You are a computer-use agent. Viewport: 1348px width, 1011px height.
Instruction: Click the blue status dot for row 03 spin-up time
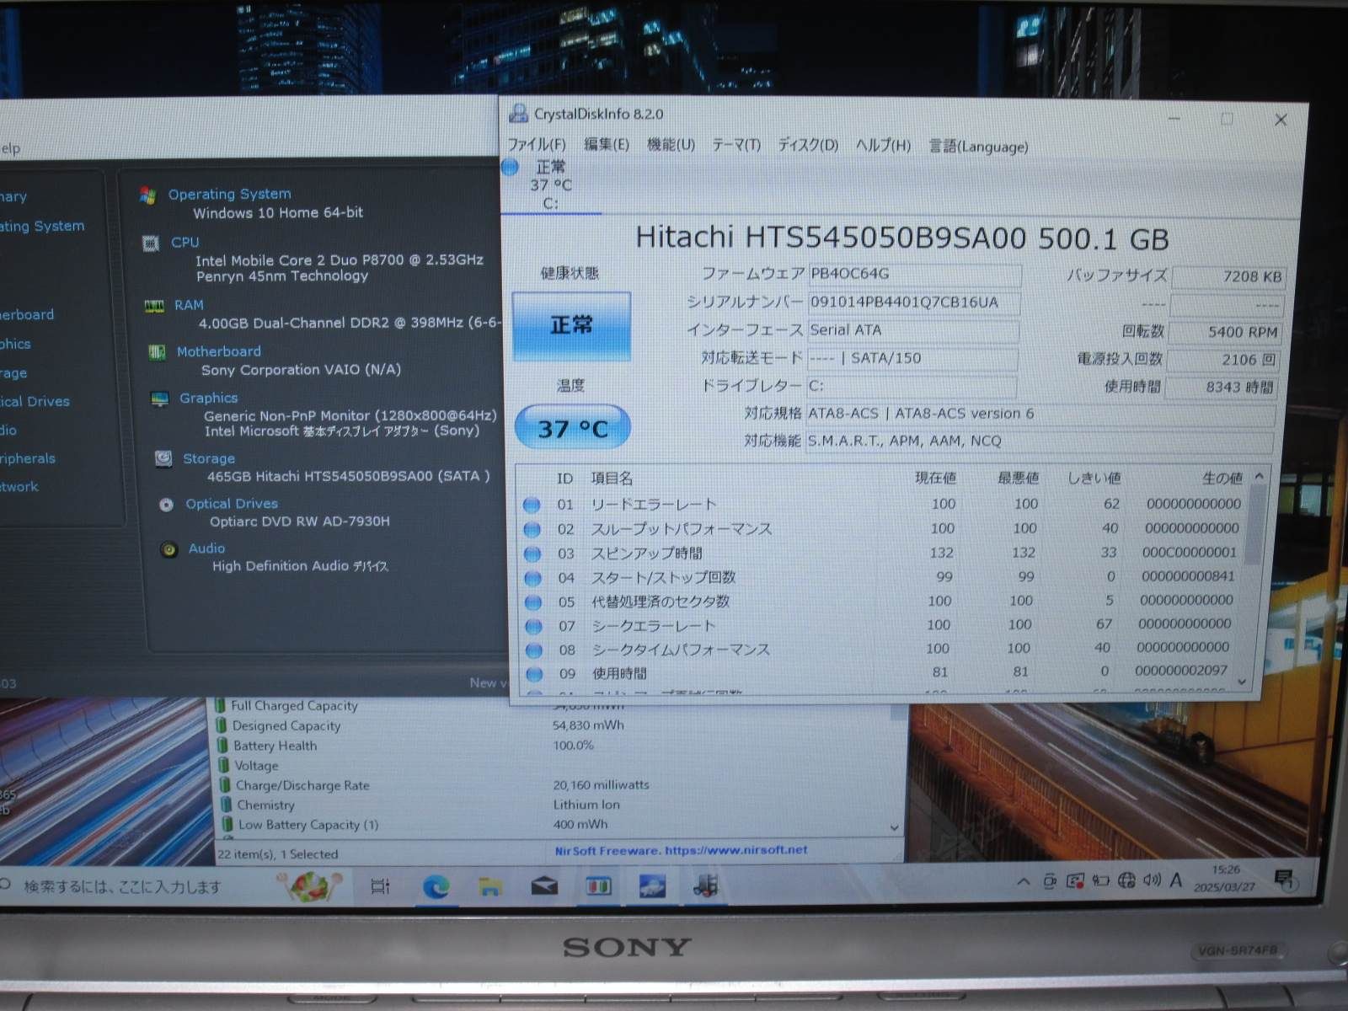[532, 554]
